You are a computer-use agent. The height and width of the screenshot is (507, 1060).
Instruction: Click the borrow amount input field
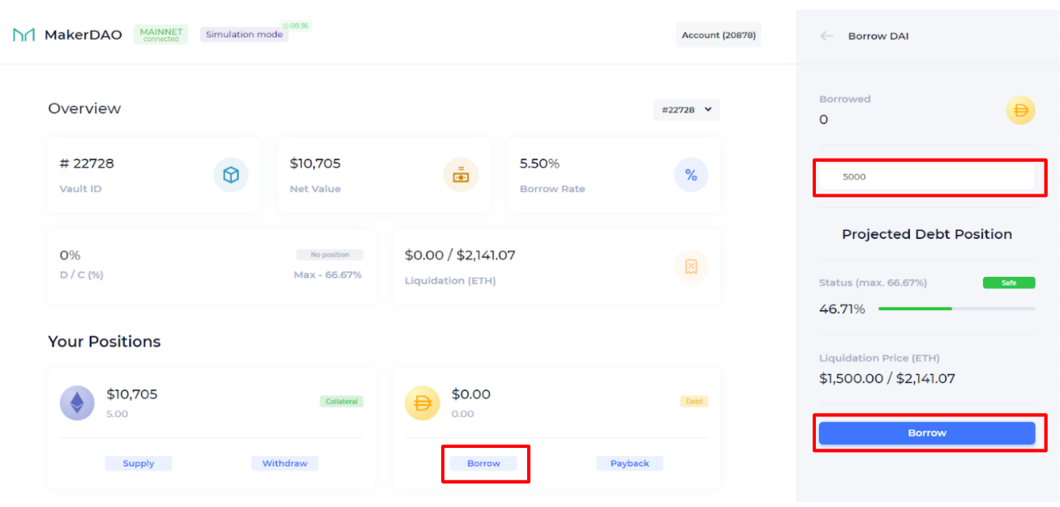[927, 177]
